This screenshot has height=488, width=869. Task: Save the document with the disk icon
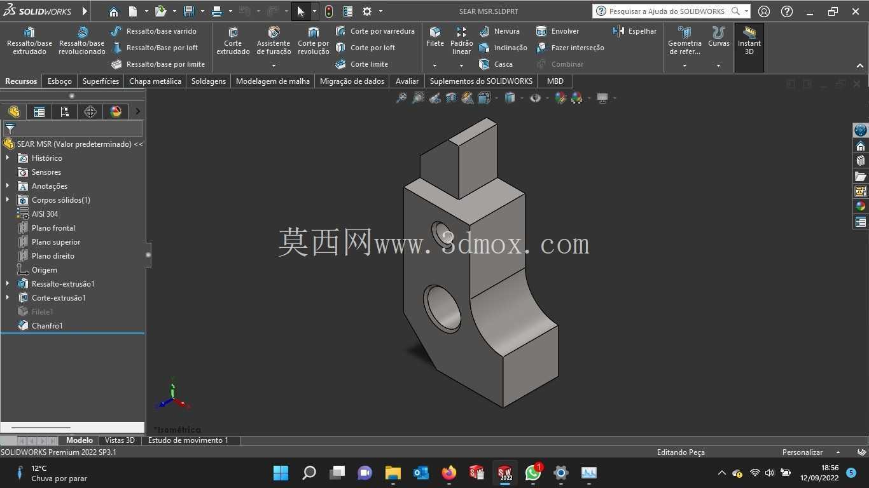pos(189,11)
